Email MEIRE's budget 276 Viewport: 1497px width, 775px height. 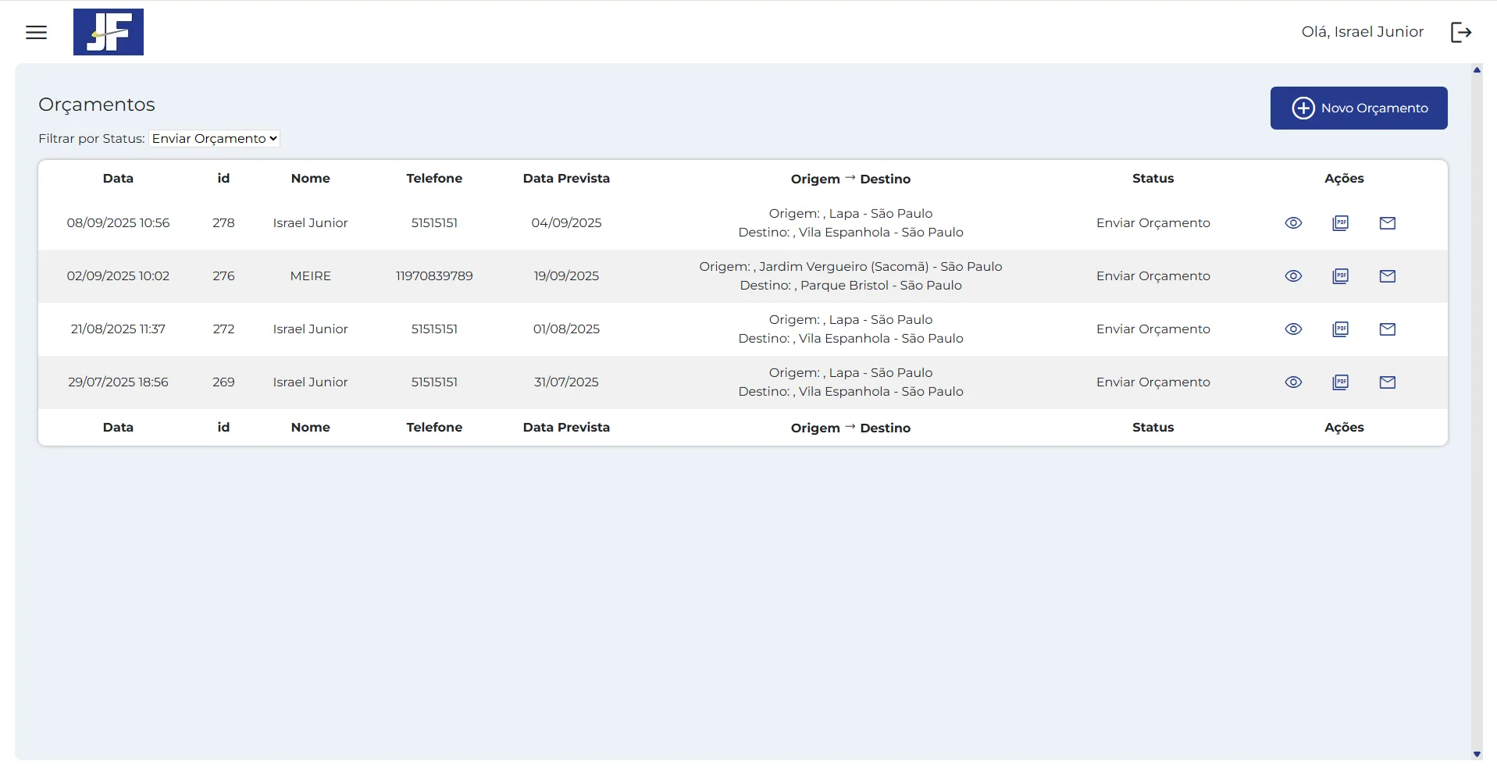(1387, 276)
